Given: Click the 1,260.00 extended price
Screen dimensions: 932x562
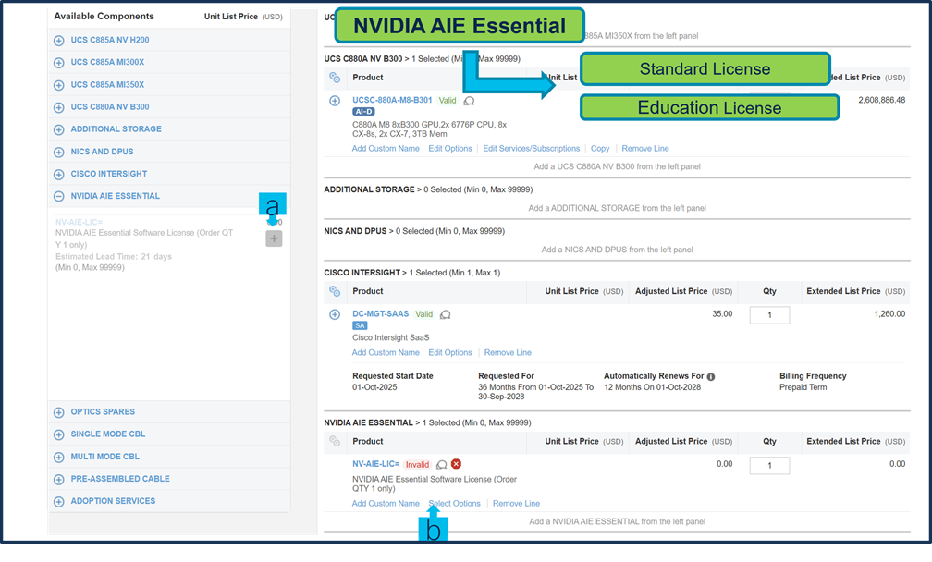Looking at the screenshot, I should click(889, 313).
